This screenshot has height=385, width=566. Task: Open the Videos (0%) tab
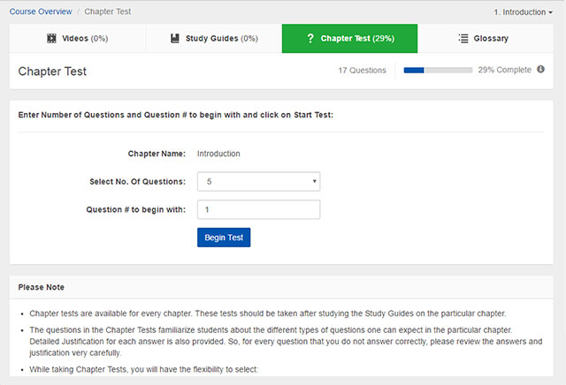(77, 39)
